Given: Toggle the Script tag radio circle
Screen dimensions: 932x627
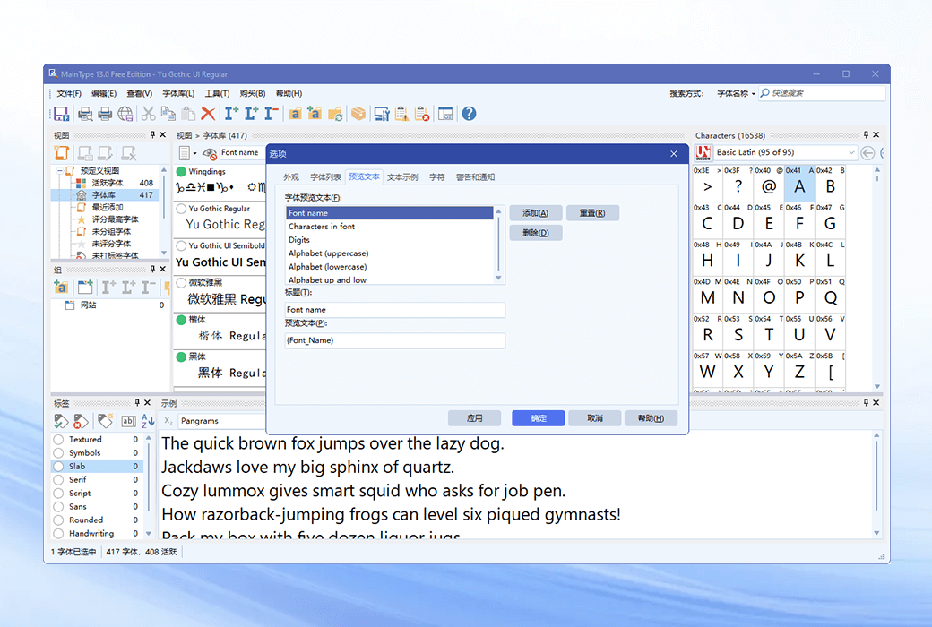Looking at the screenshot, I should point(58,494).
